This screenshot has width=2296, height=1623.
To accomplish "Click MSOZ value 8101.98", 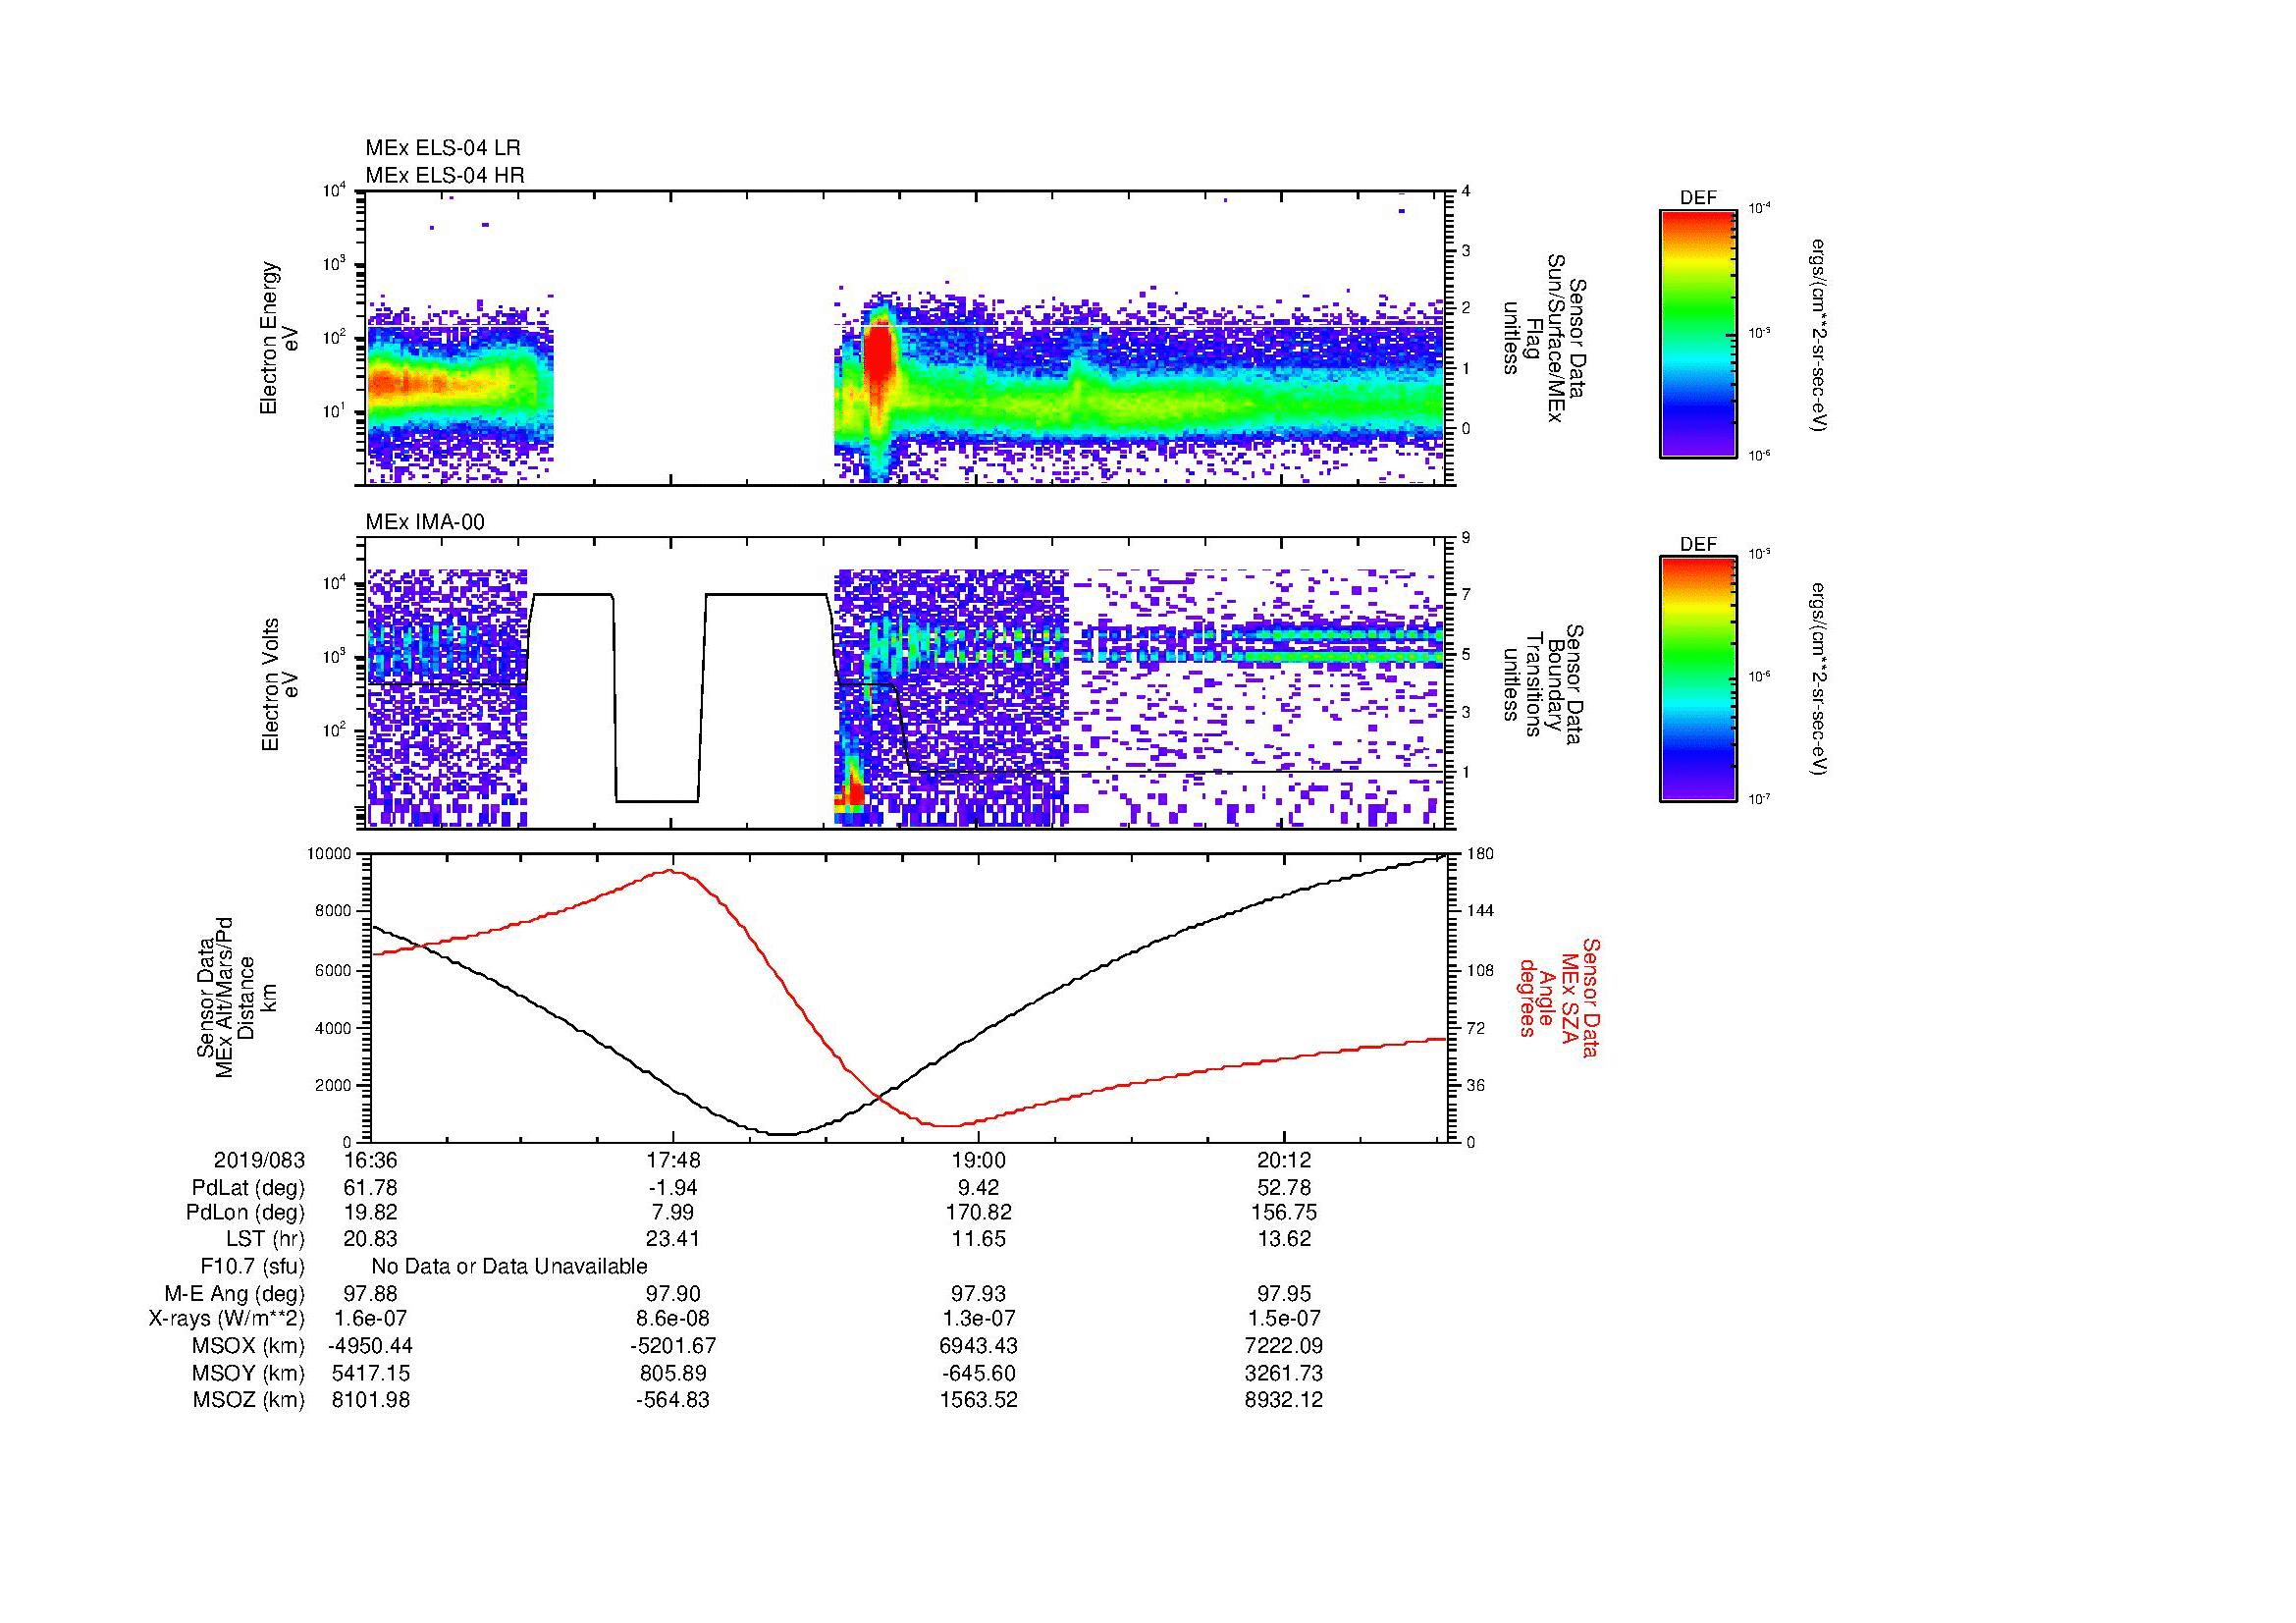I will coord(370,1400).
